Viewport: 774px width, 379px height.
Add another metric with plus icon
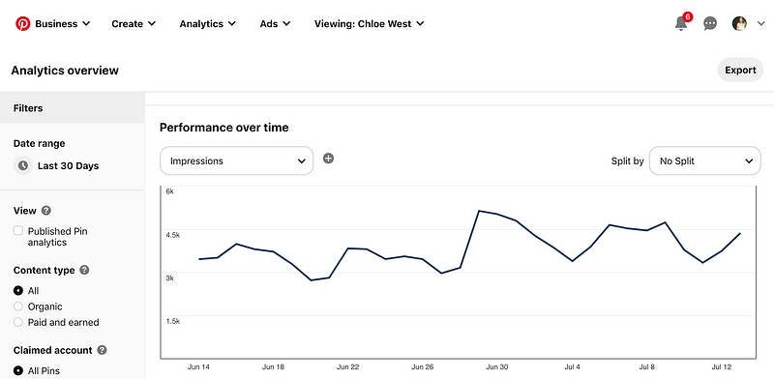click(328, 158)
